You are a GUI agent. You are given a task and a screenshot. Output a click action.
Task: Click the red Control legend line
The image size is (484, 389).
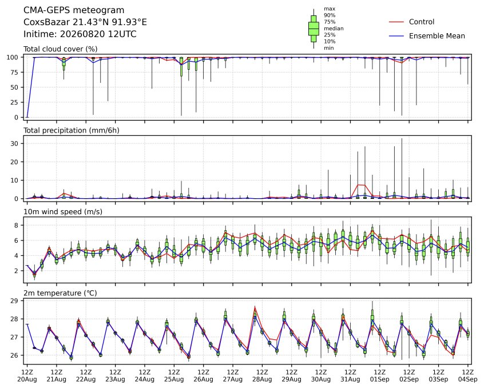click(x=396, y=22)
